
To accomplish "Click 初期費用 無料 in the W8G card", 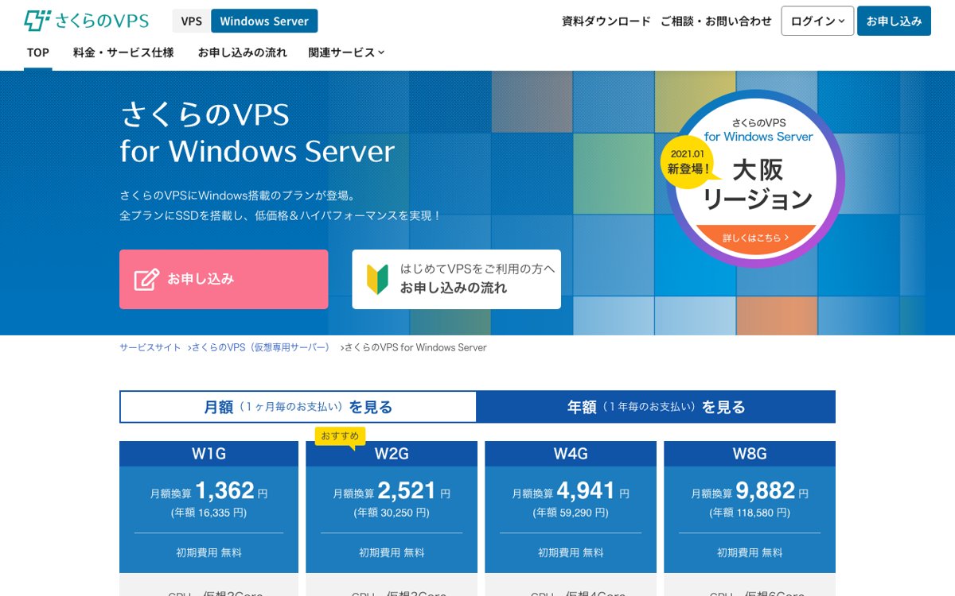I will point(750,552).
